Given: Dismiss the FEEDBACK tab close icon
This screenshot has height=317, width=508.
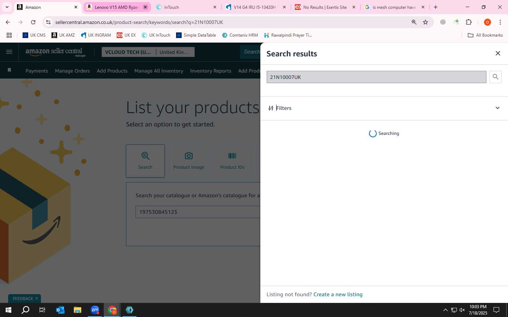Looking at the screenshot, I should (37, 298).
